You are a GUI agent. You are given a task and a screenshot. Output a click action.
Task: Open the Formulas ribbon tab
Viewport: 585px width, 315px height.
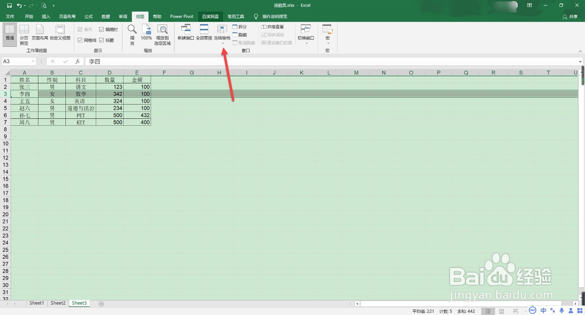(88, 16)
